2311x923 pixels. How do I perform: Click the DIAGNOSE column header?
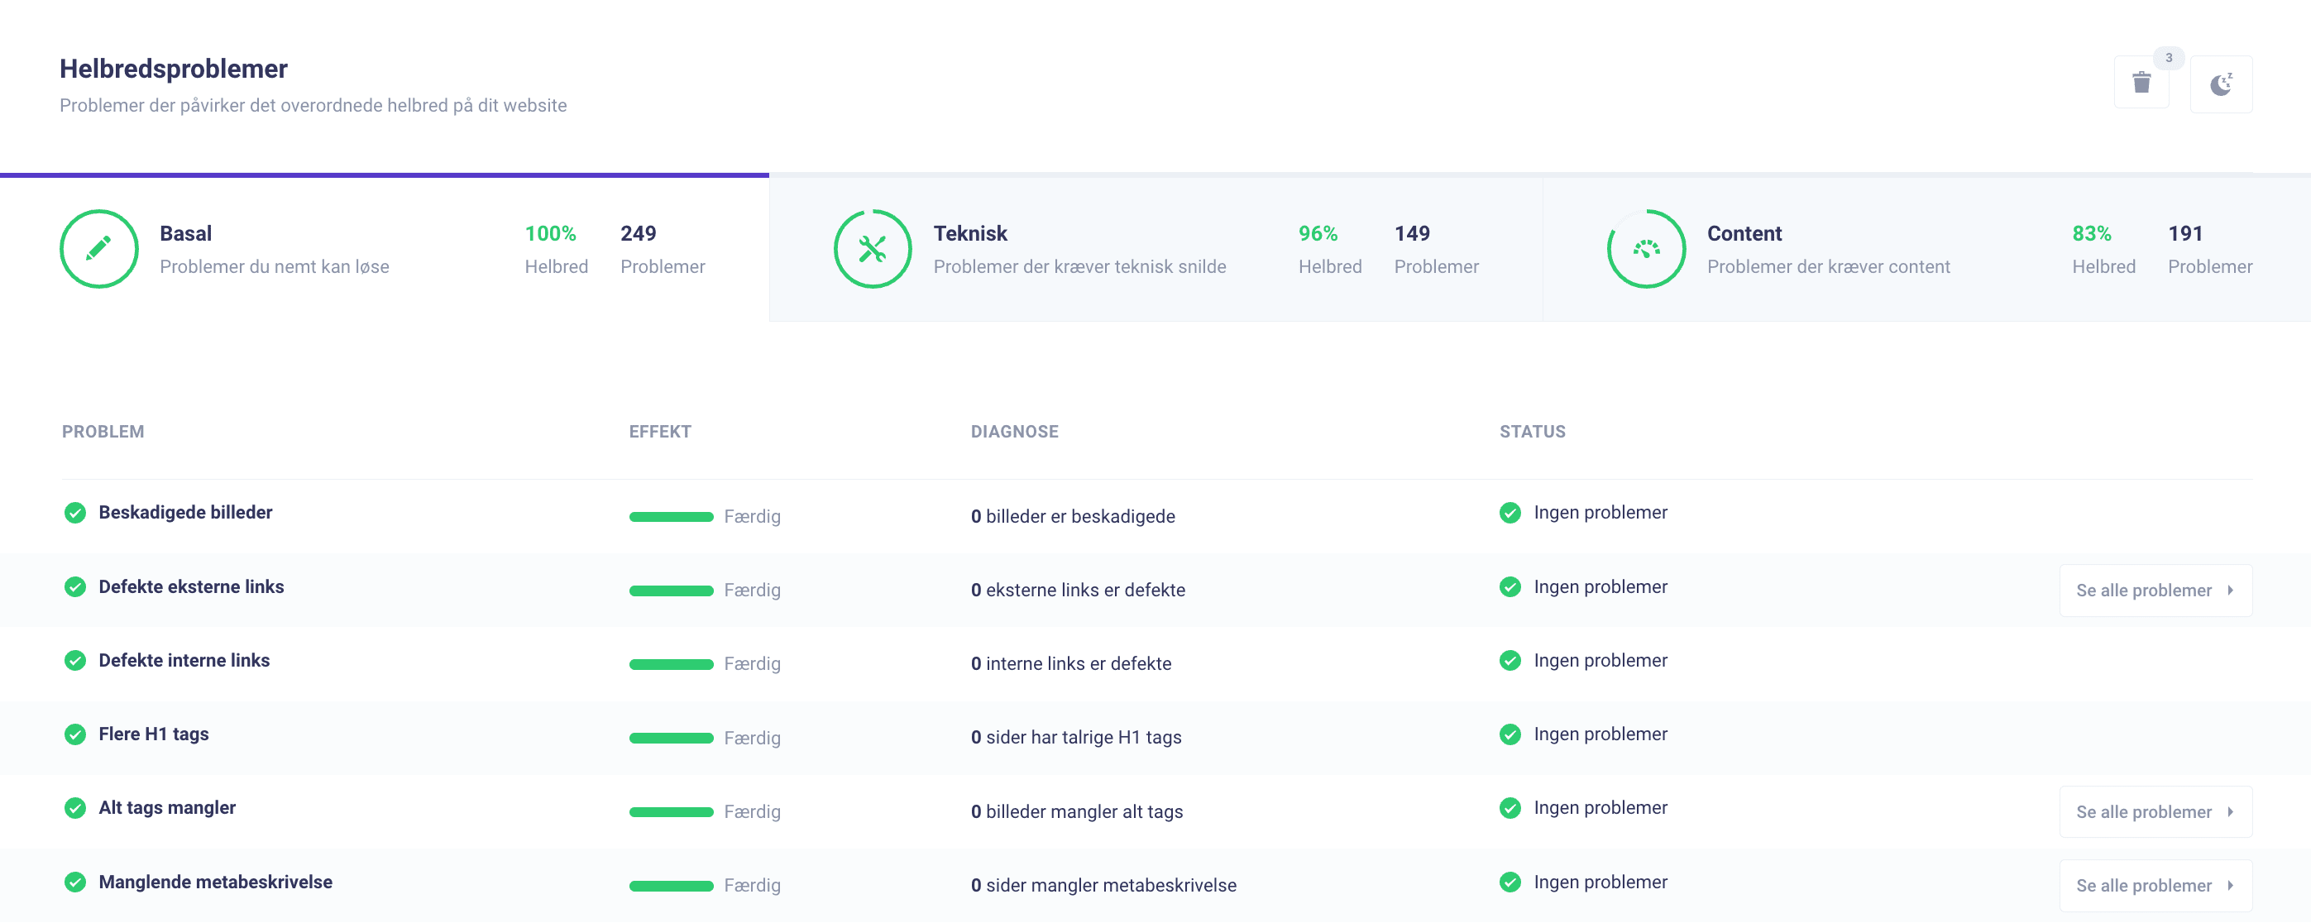pos(1015,432)
